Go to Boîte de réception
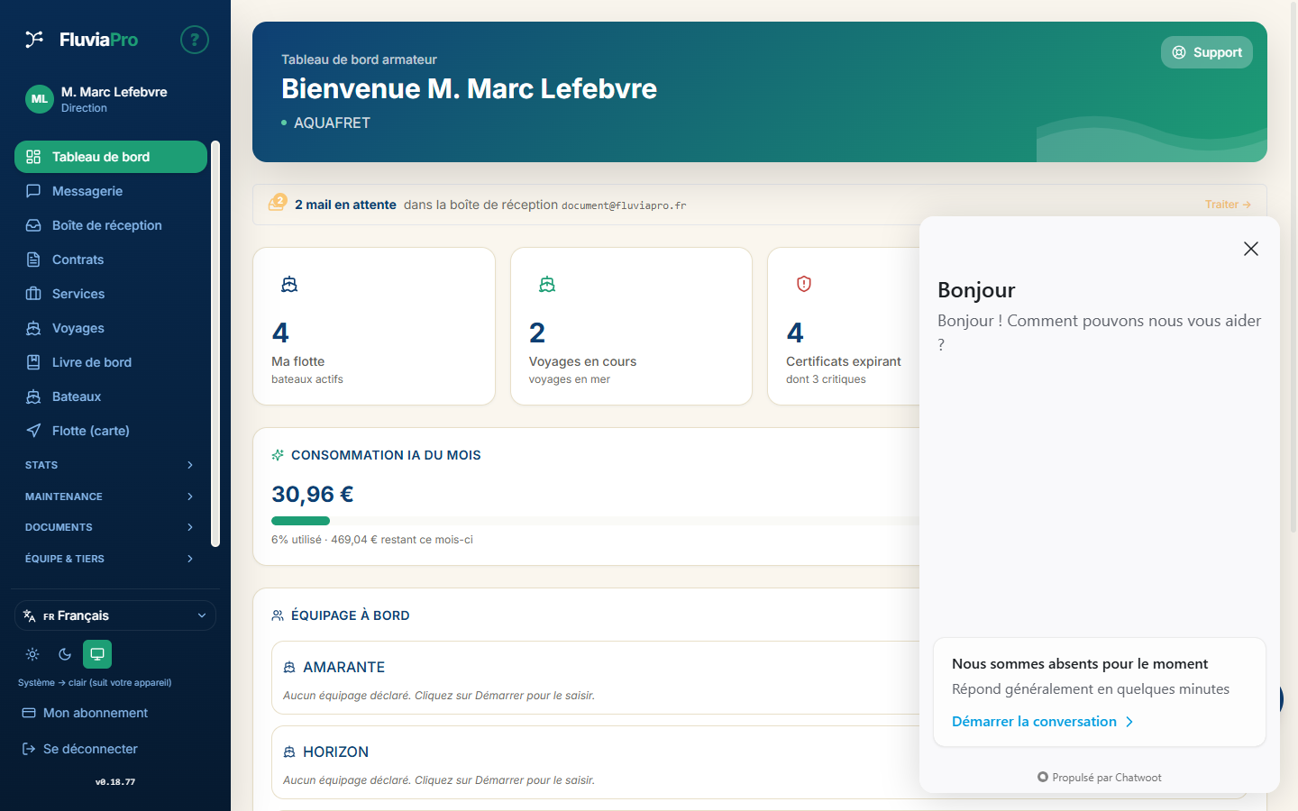 [x=111, y=225]
